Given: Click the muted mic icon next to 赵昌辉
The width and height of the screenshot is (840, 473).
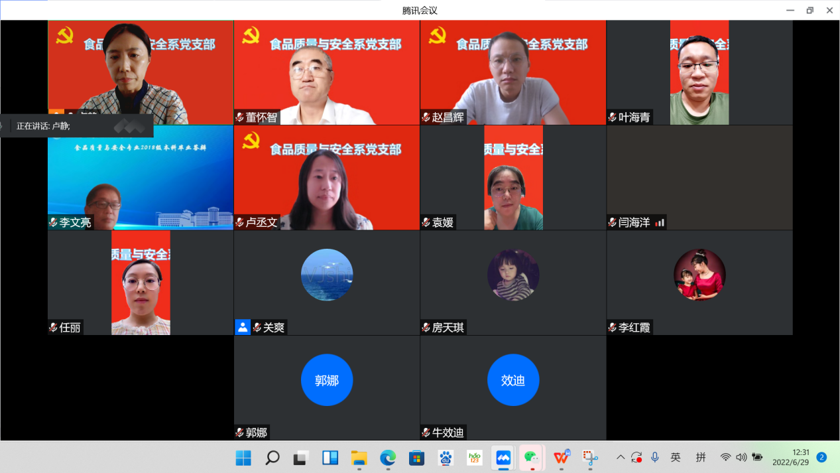Looking at the screenshot, I should 426,117.
